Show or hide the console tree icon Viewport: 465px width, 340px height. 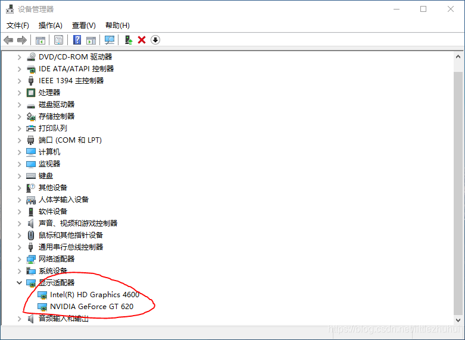40,40
